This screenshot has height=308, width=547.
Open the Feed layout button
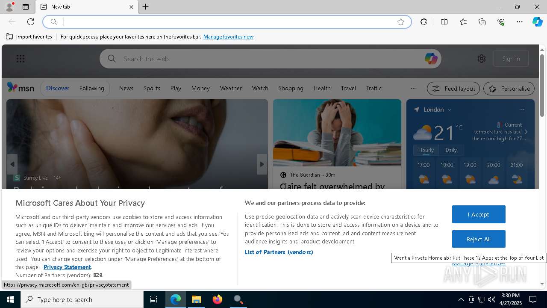pos(453,89)
